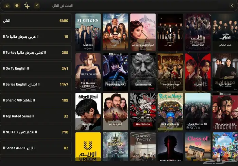This screenshot has height=166, width=238.
Task: Open the NETFLIX نتفليكس category
Action: [36, 132]
